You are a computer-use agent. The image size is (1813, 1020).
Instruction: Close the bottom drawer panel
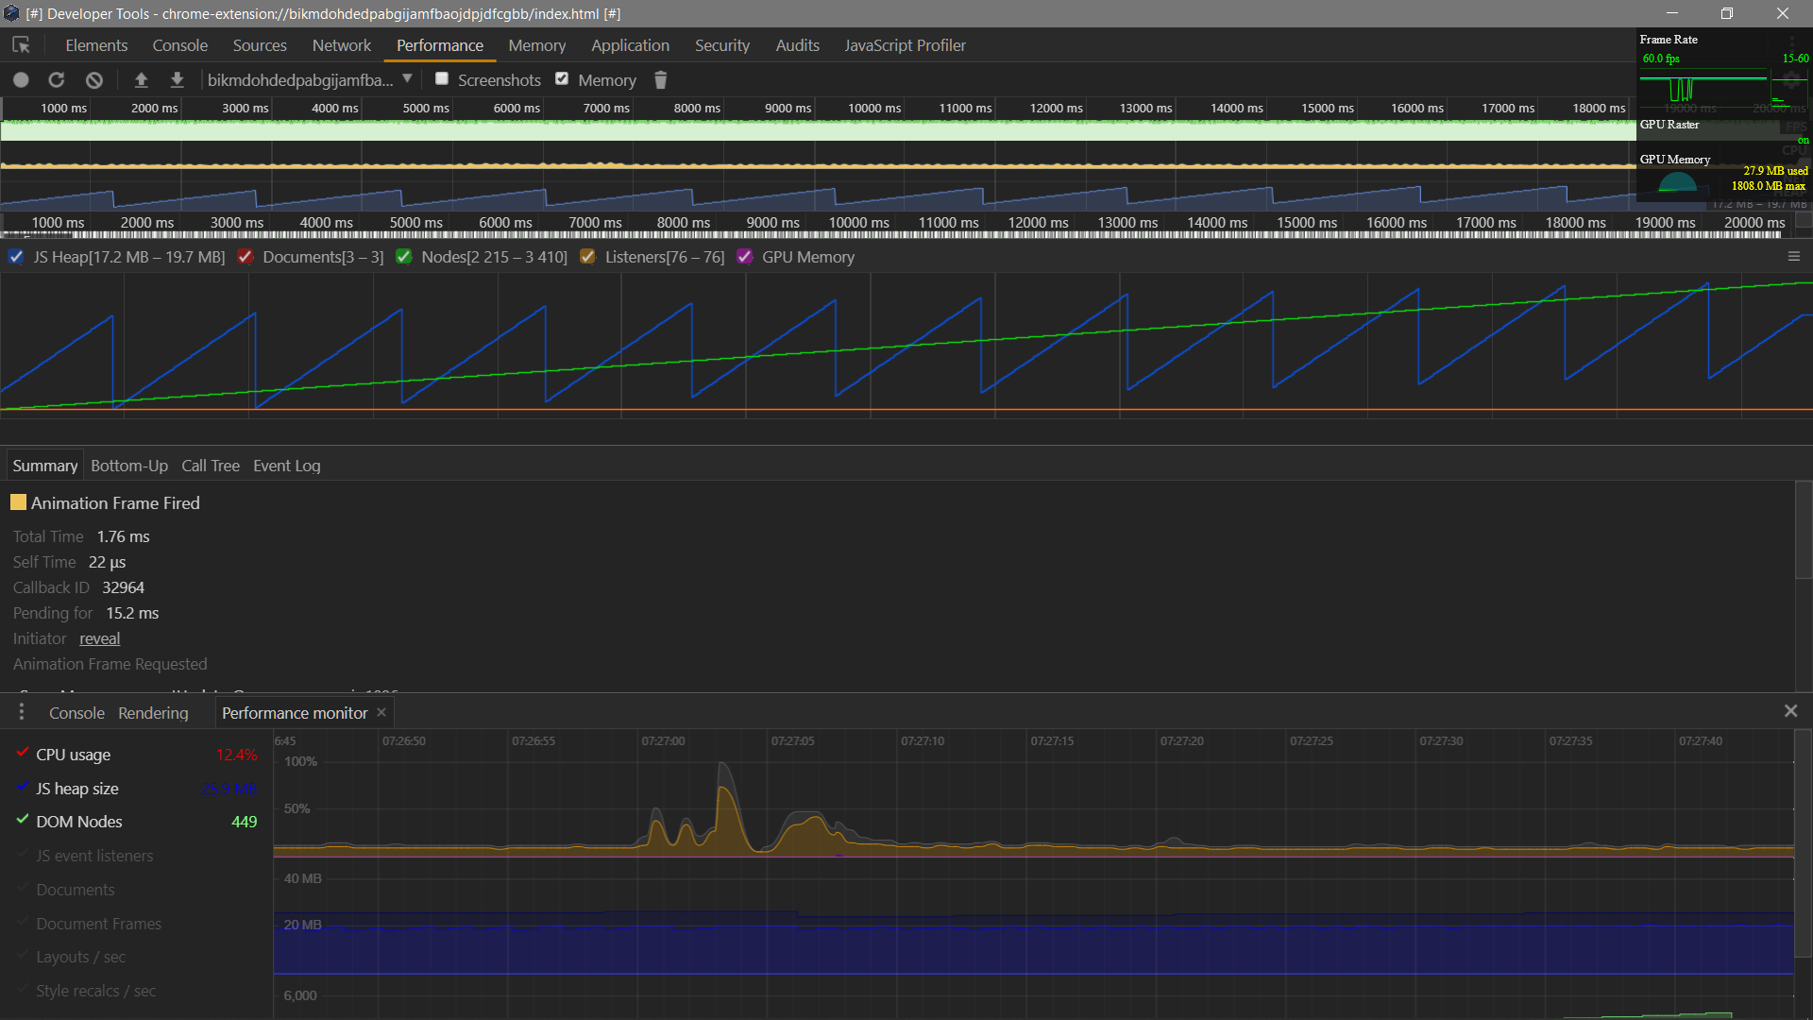[x=1790, y=711]
